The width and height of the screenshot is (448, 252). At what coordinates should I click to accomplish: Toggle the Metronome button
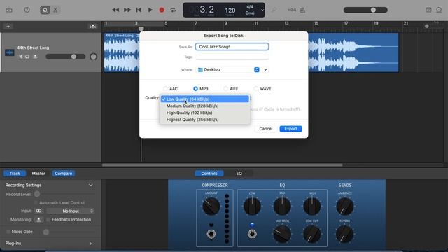[x=302, y=10]
